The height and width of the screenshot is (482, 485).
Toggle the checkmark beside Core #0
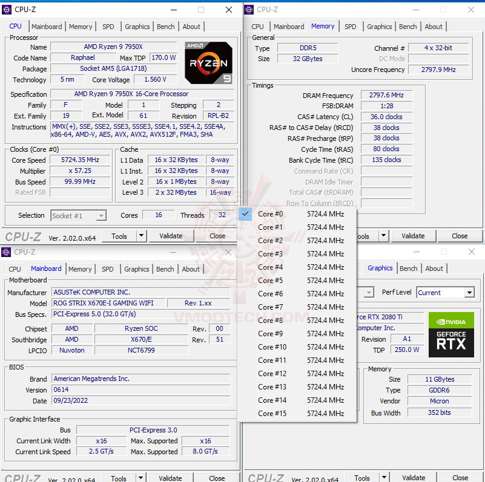(245, 213)
